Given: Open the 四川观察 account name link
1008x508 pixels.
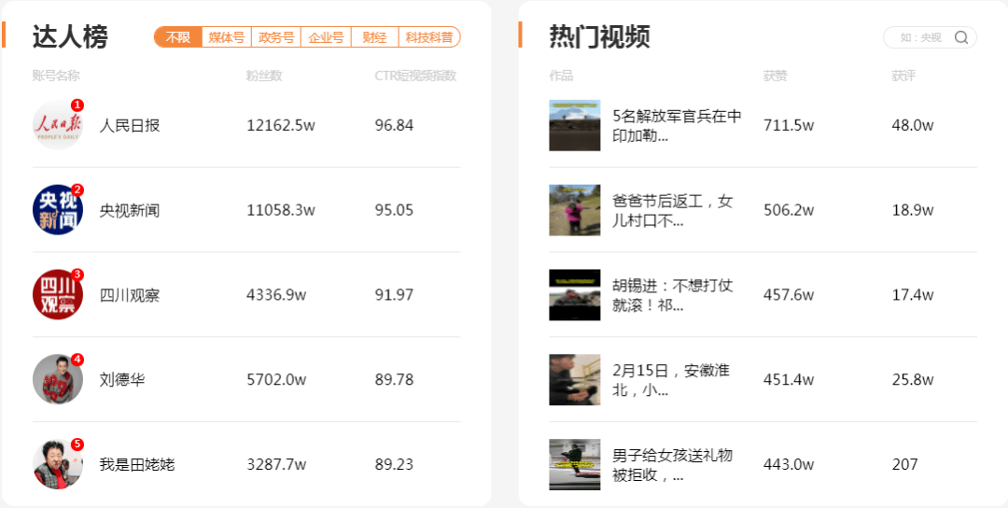Looking at the screenshot, I should 129,295.
